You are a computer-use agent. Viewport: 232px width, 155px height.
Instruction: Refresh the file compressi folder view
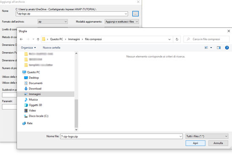[x=177, y=39]
